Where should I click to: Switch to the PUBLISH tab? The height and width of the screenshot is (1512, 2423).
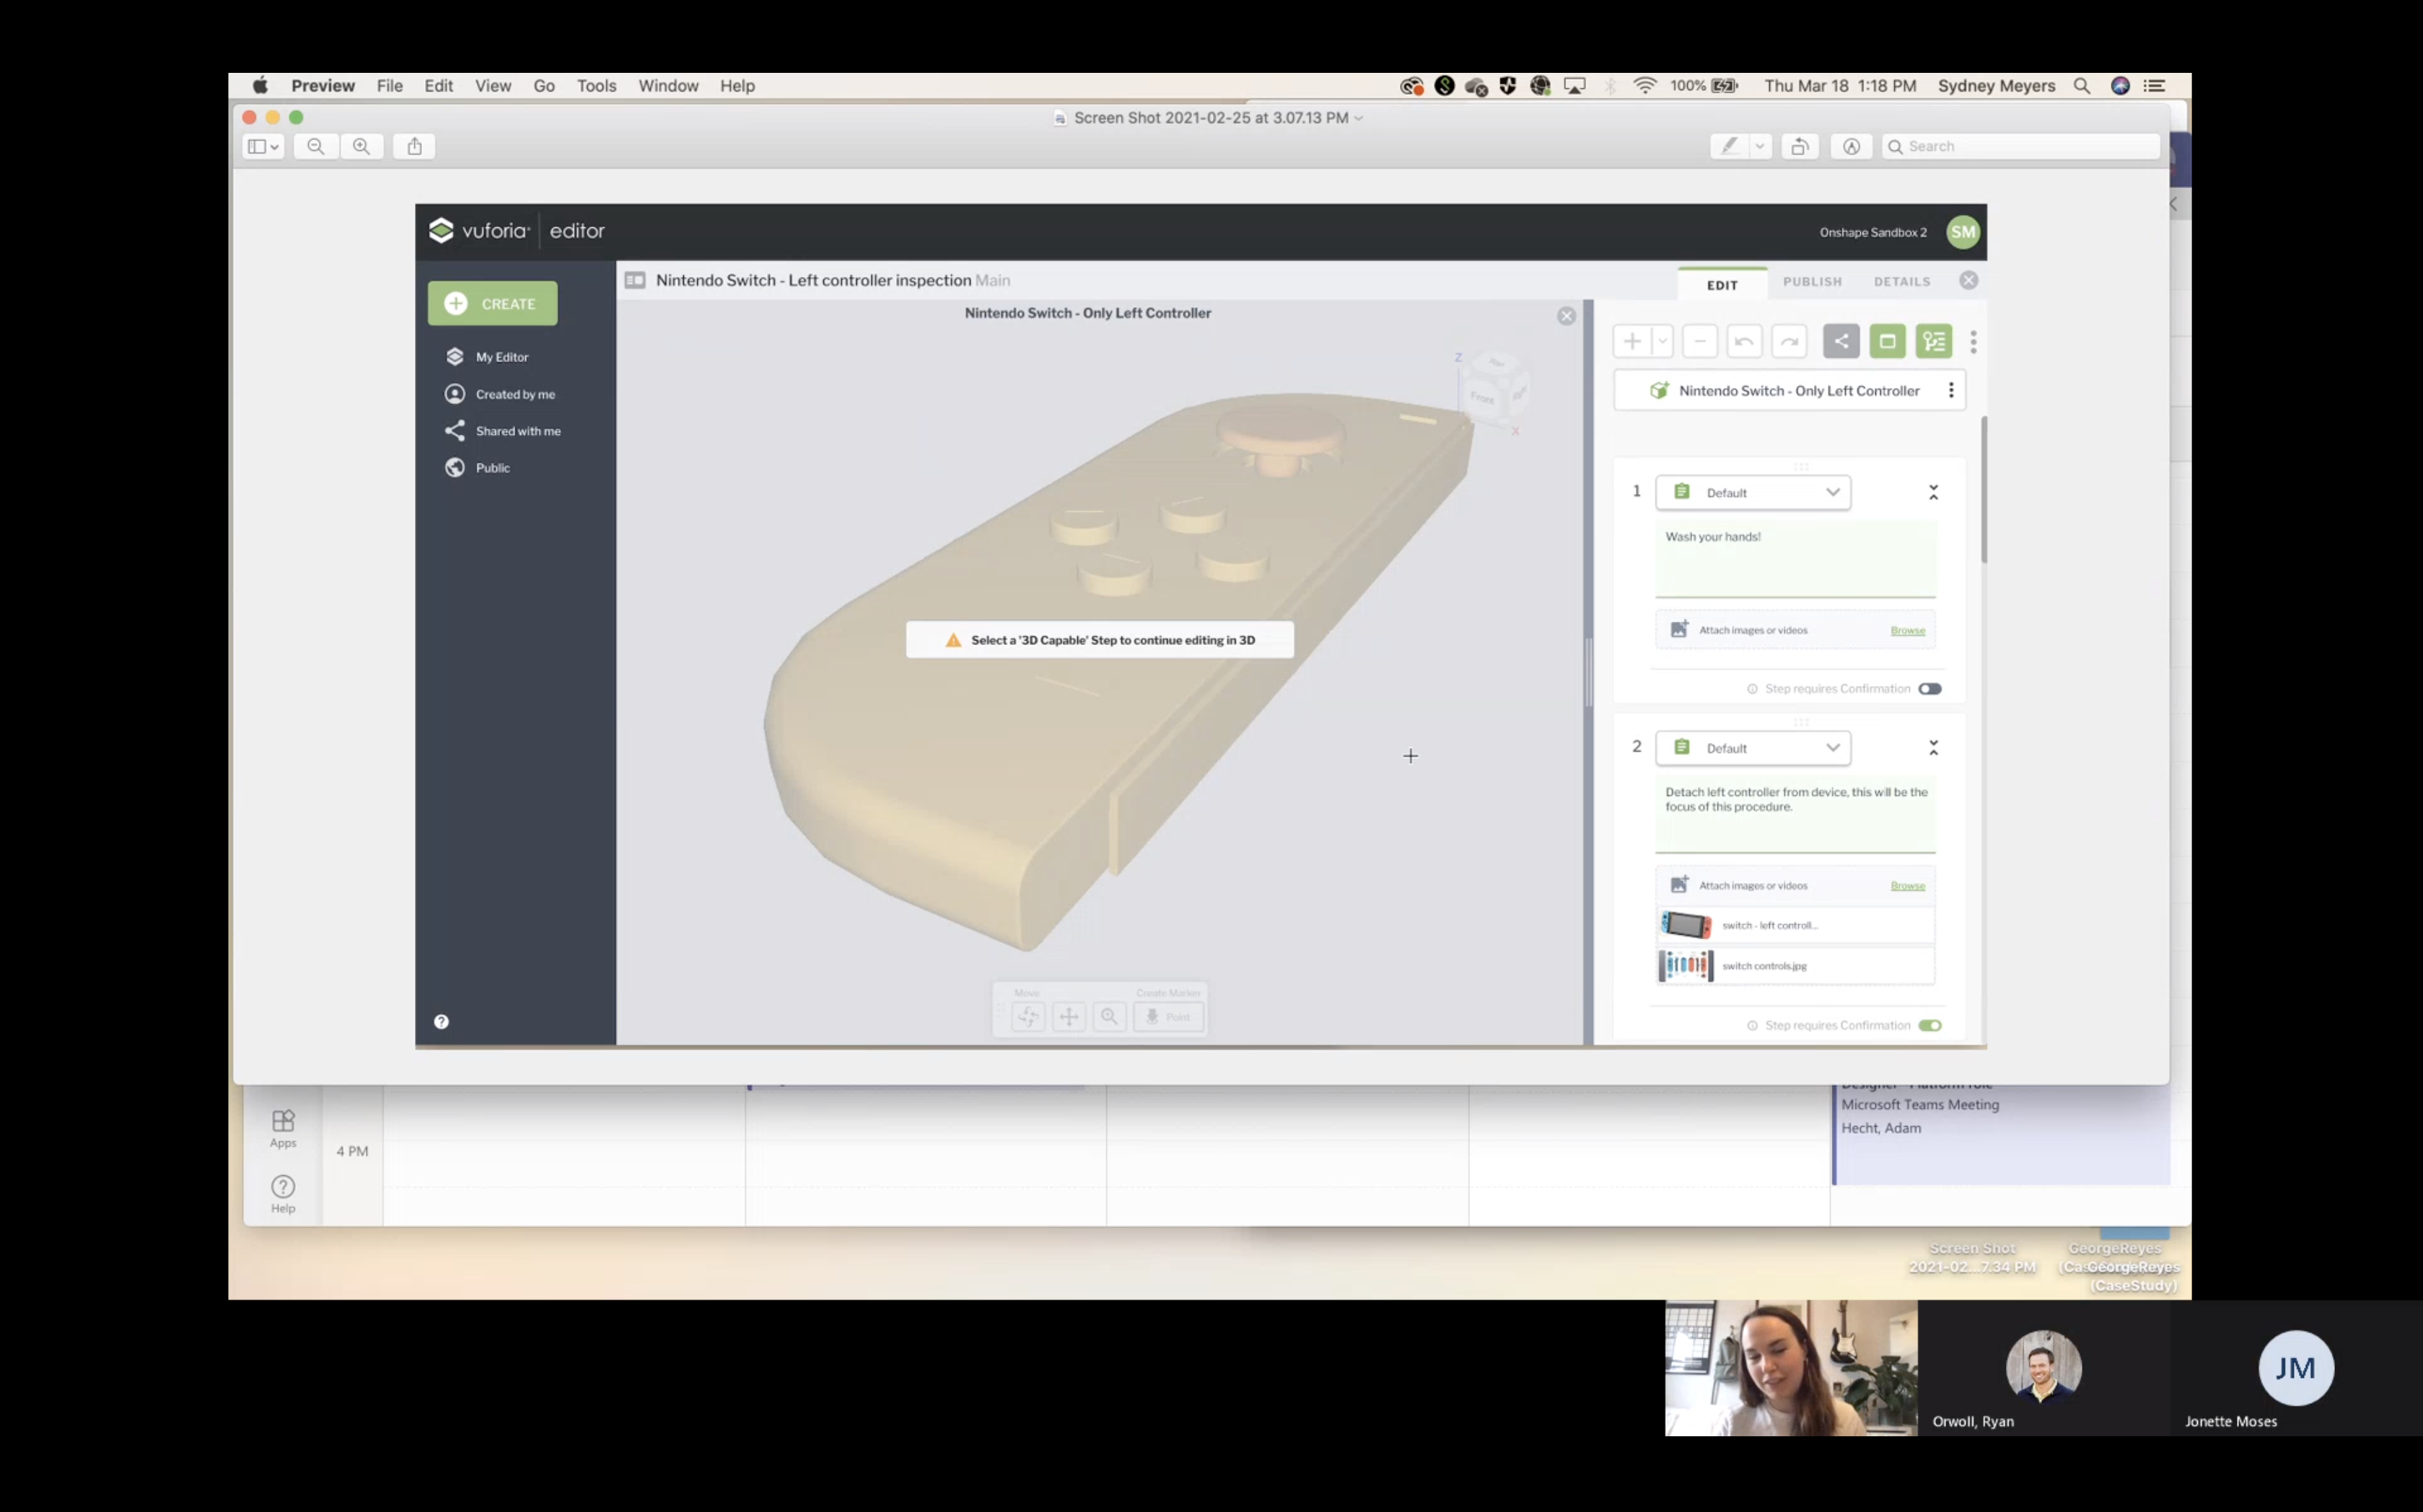pyautogui.click(x=1811, y=282)
